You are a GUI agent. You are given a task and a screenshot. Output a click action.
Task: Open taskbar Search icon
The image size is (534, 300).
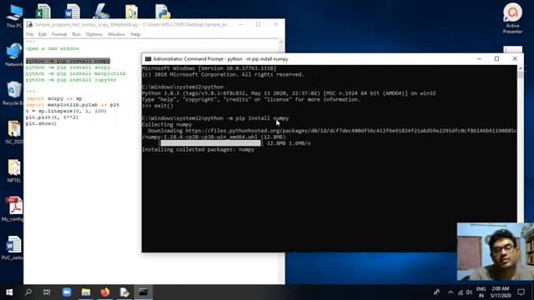click(28, 292)
